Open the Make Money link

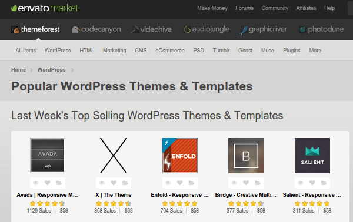coord(212,8)
